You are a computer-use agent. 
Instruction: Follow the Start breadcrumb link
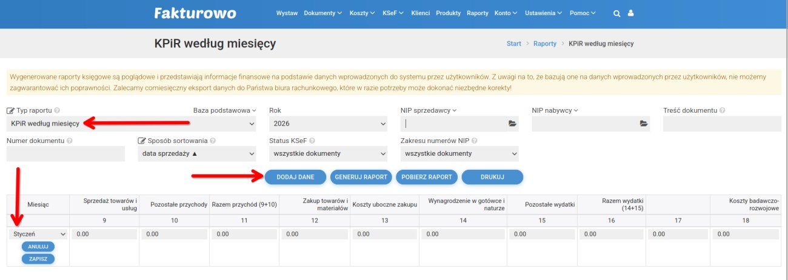click(513, 44)
